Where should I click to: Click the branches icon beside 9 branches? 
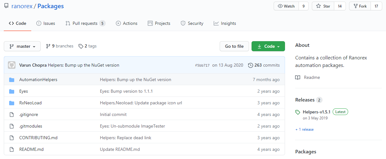[x=48, y=46]
